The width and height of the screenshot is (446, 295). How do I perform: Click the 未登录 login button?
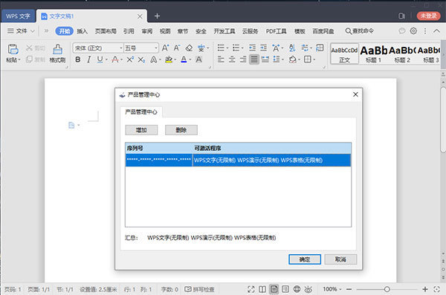click(428, 16)
